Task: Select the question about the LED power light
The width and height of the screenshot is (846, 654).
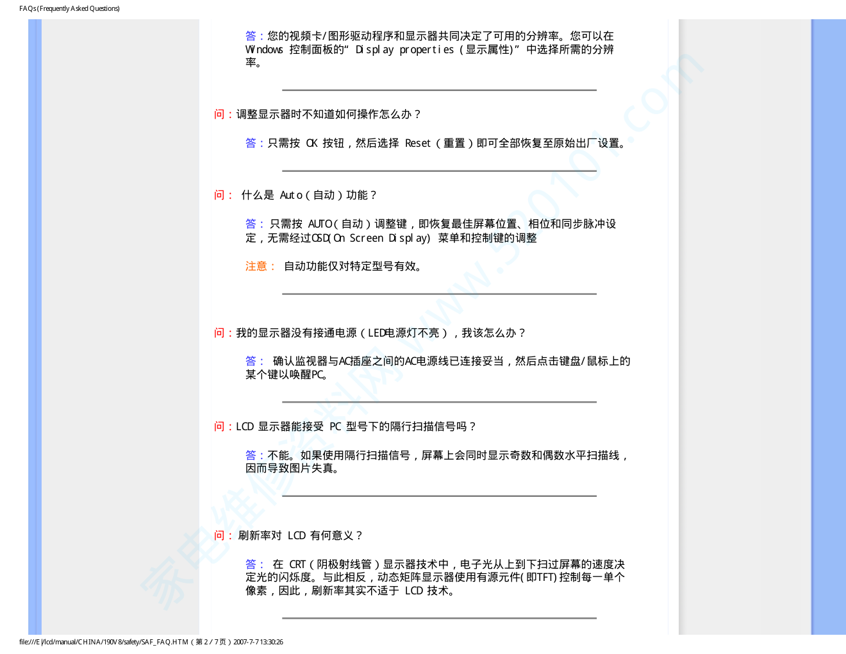Action: (x=380, y=333)
